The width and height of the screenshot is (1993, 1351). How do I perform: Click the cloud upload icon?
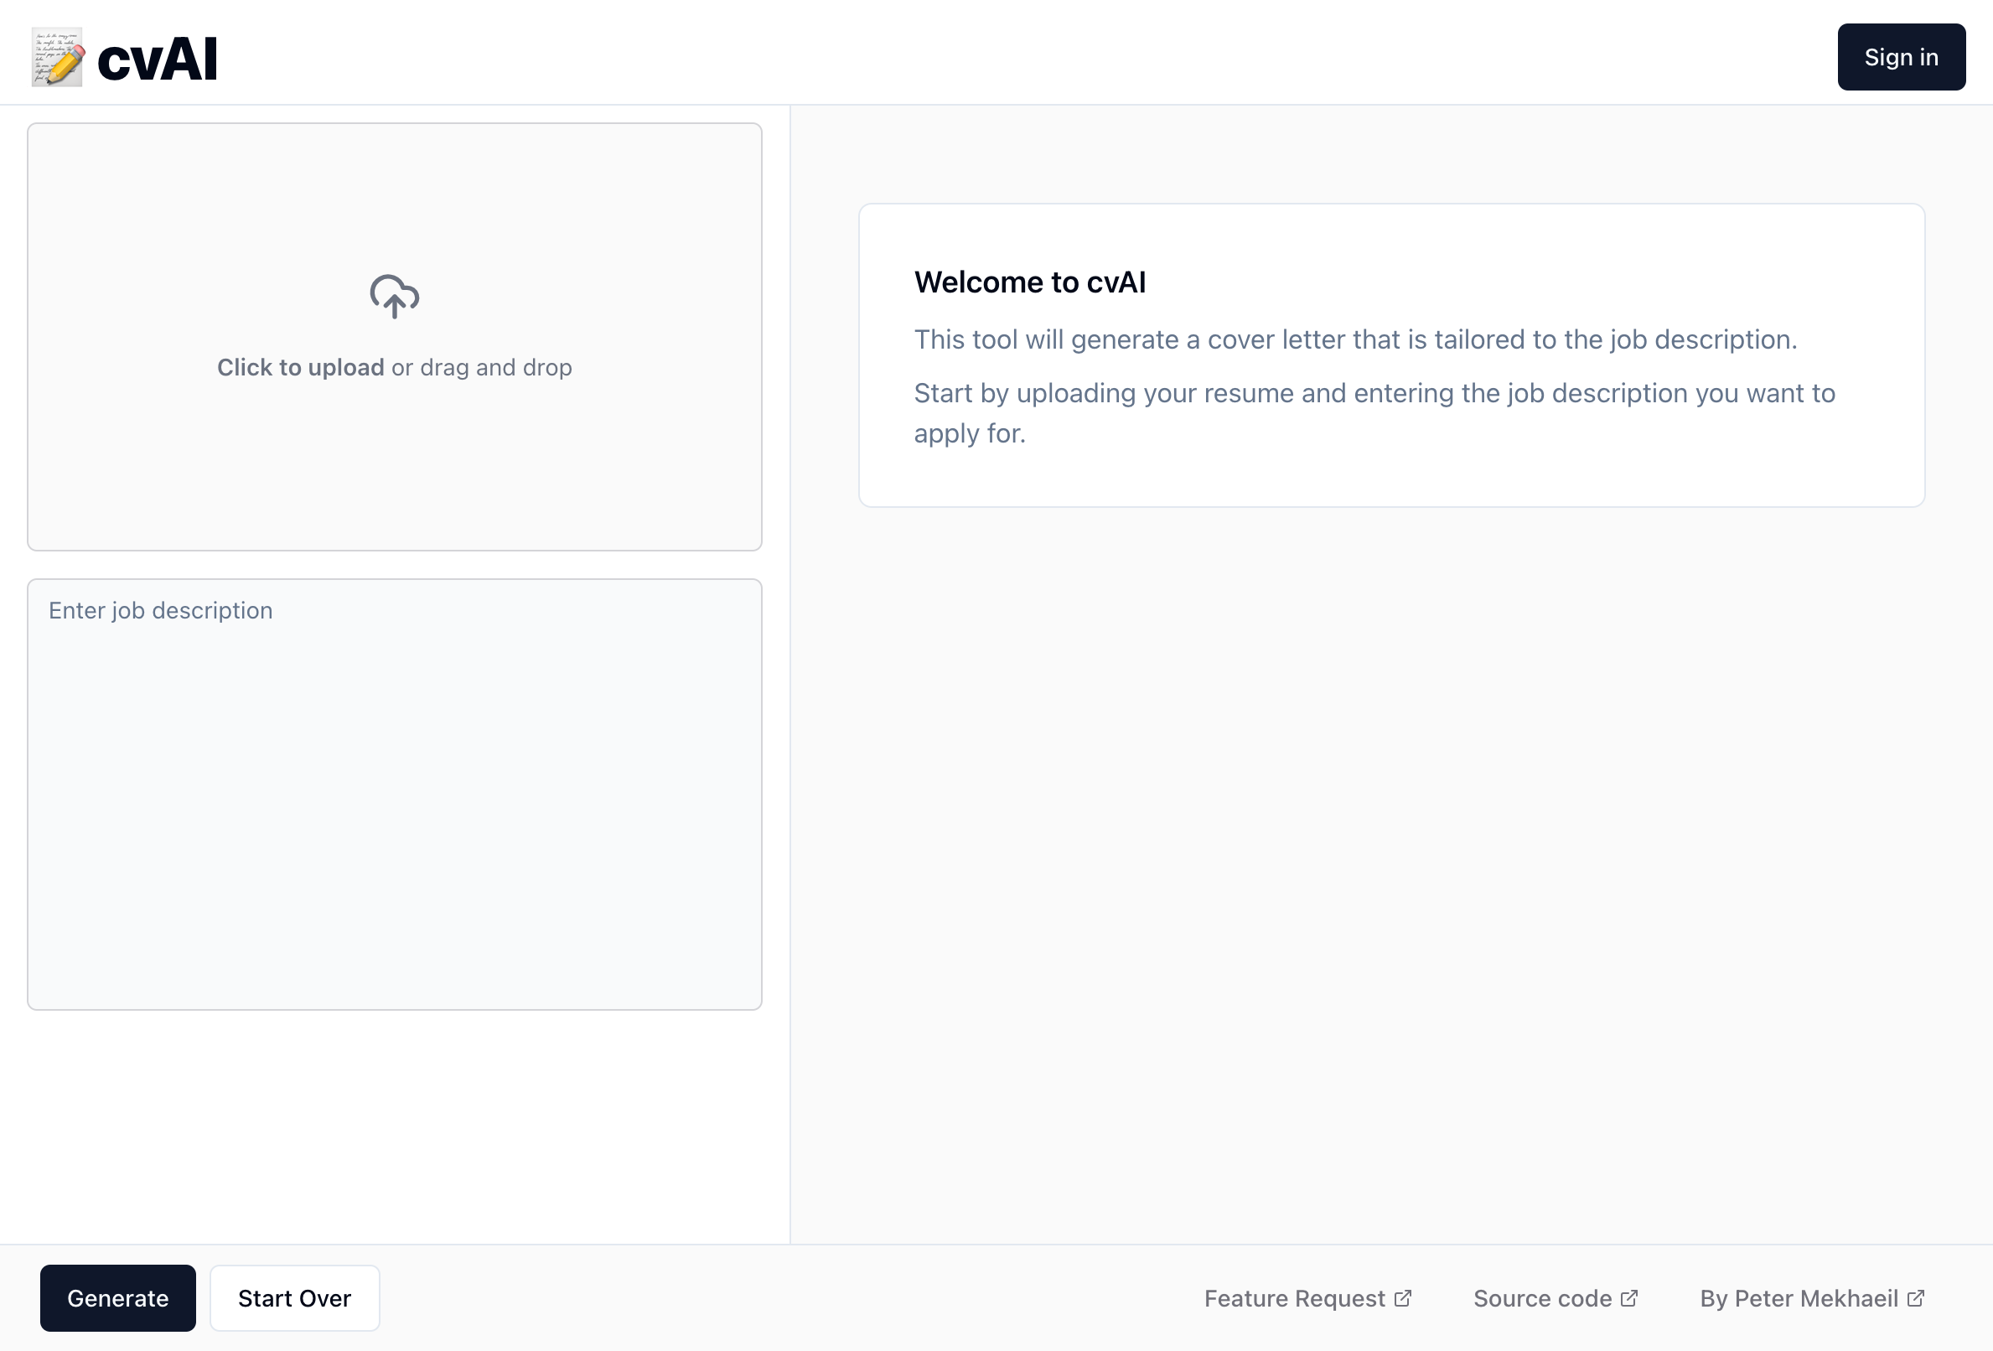[395, 298]
